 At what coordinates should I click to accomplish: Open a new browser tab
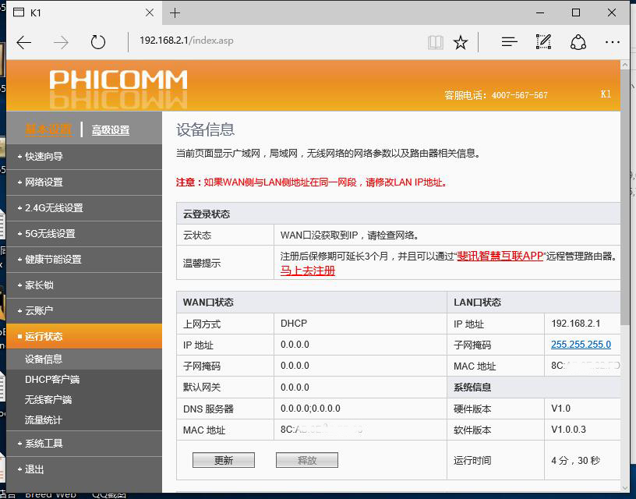[175, 13]
